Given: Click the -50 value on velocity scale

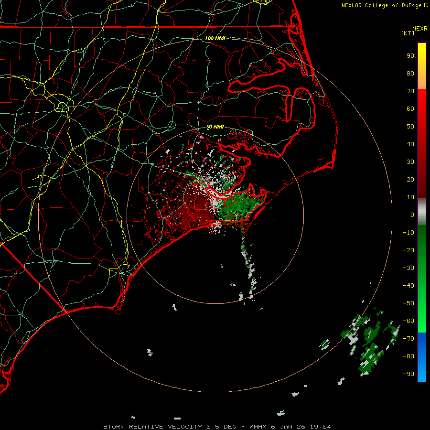Looking at the screenshot, I should pos(408,303).
